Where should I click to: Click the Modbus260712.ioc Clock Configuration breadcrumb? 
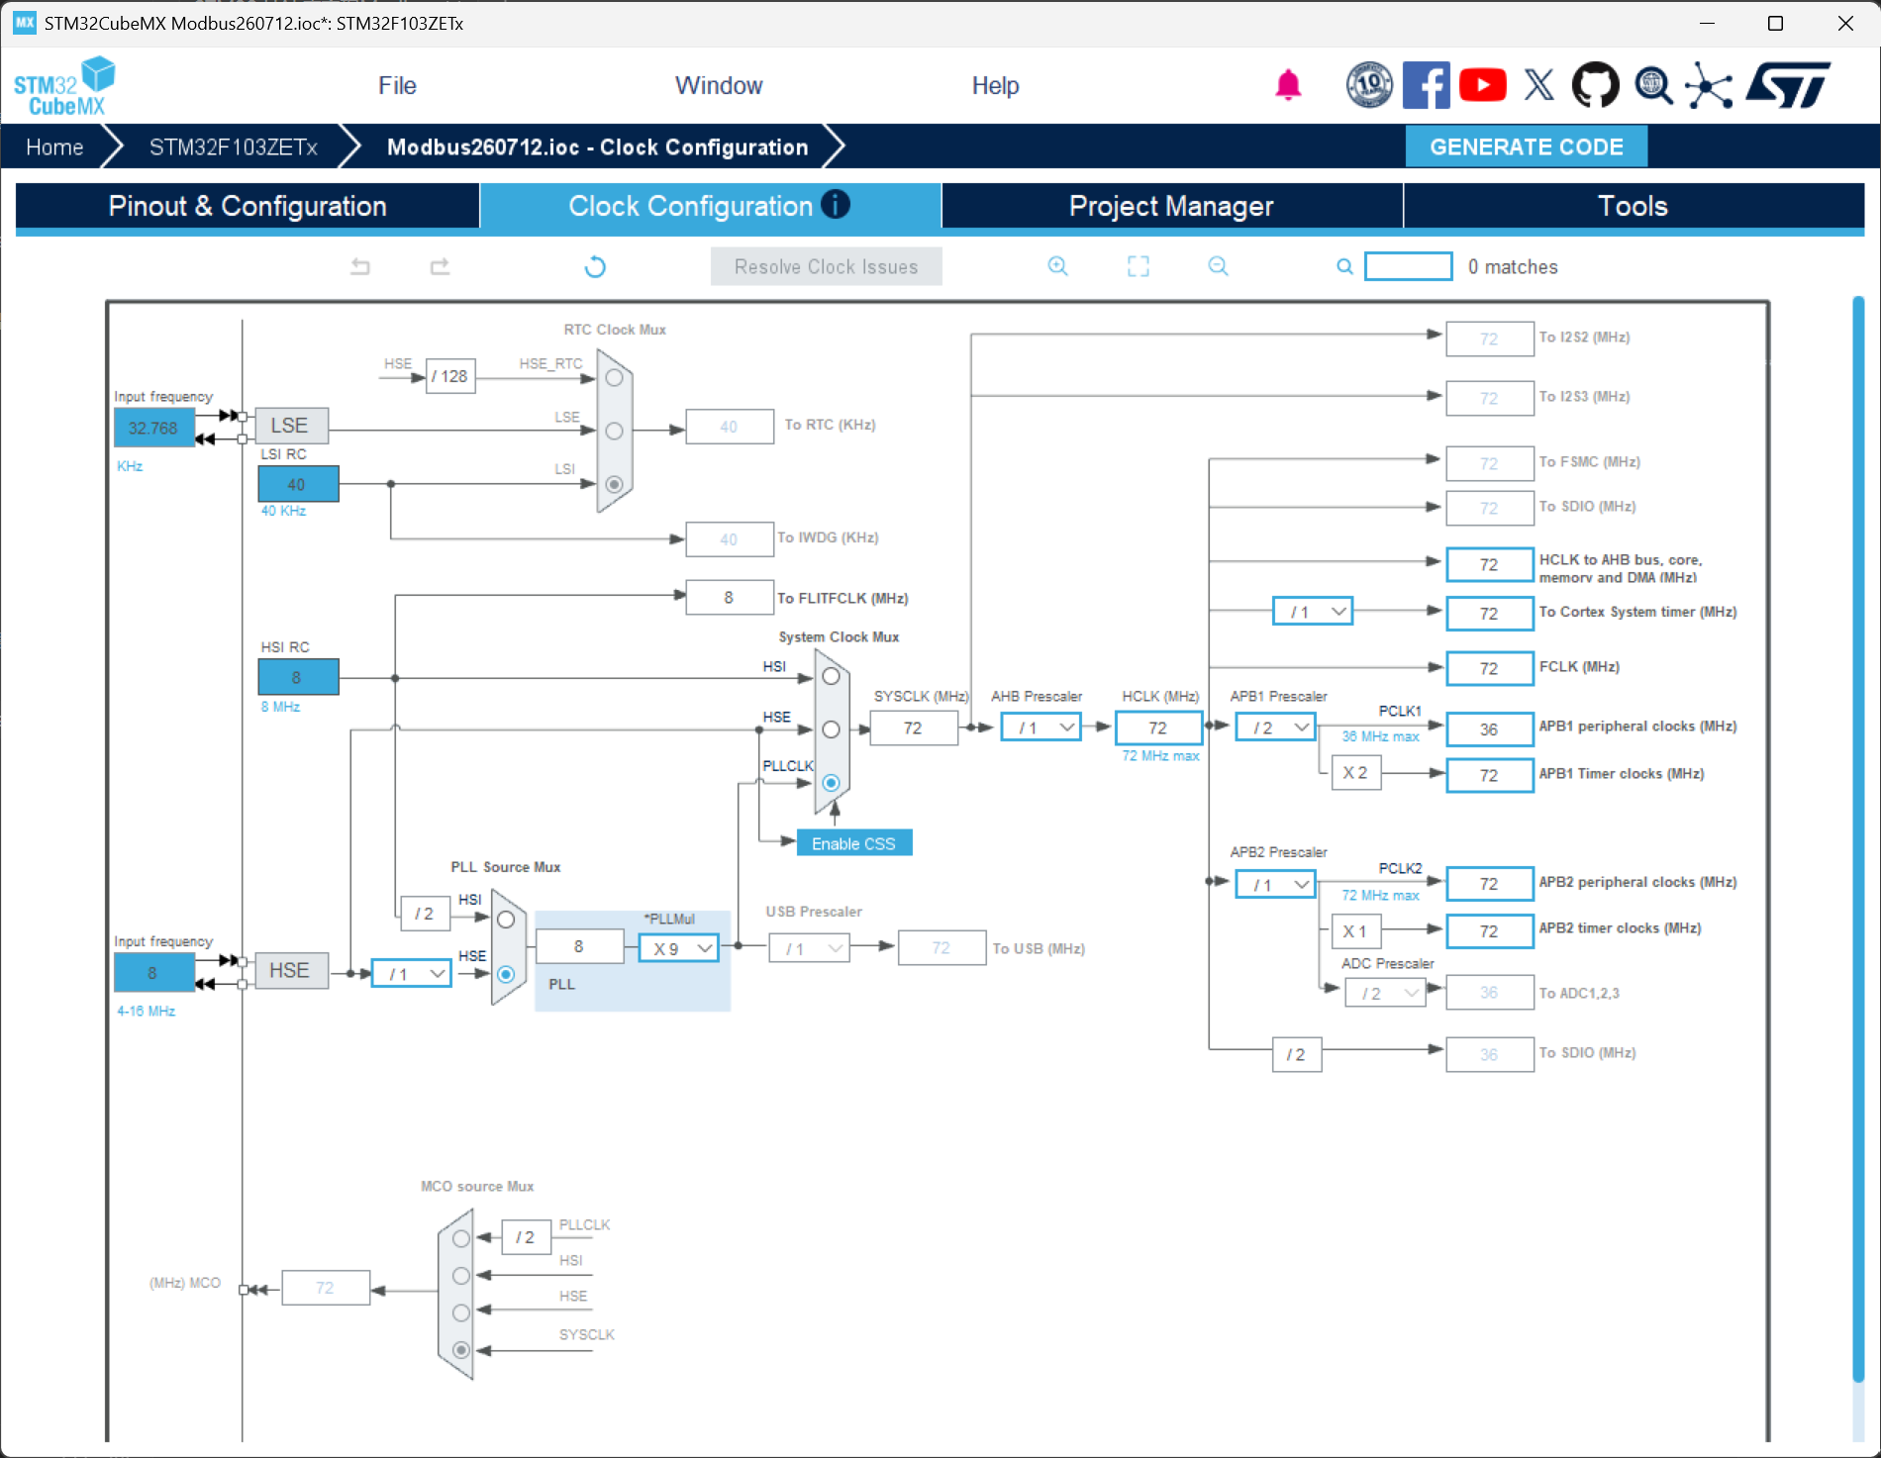coord(598,147)
